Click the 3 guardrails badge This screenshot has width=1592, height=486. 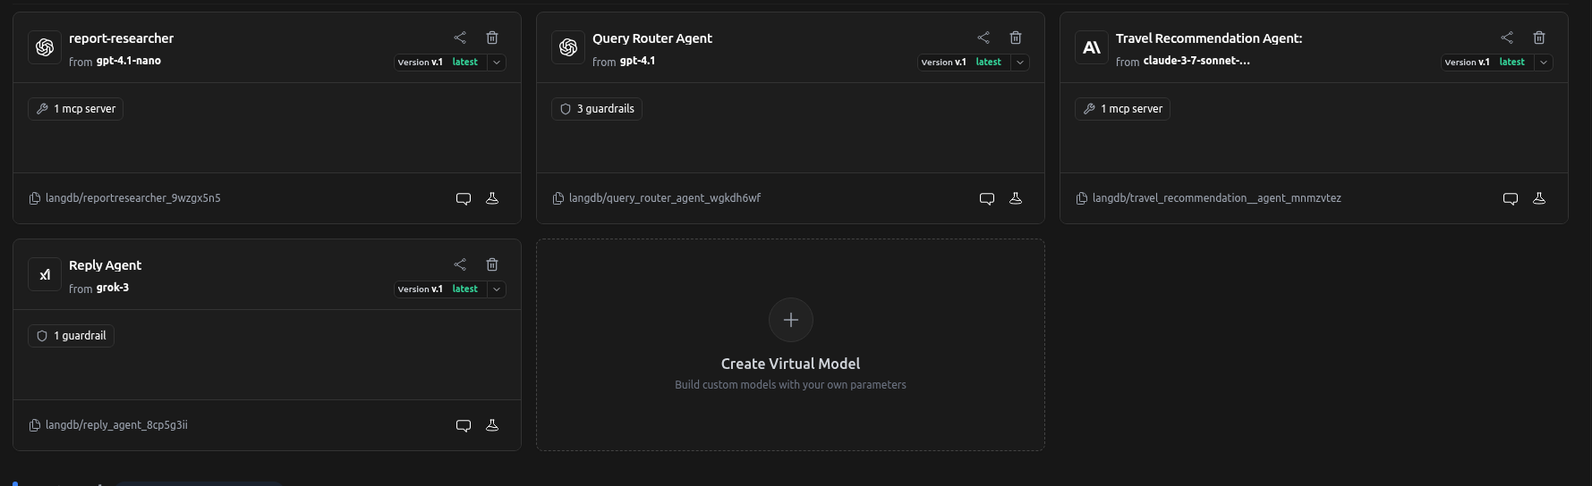[597, 109]
